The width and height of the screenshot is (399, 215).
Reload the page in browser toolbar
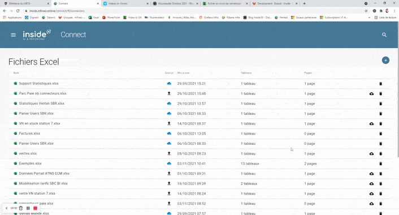point(18,11)
